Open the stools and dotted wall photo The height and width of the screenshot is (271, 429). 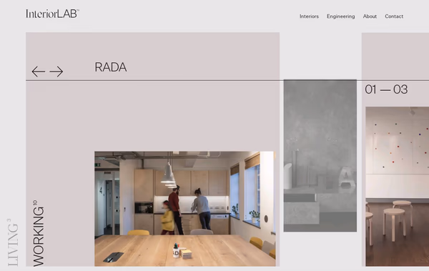[398, 187]
